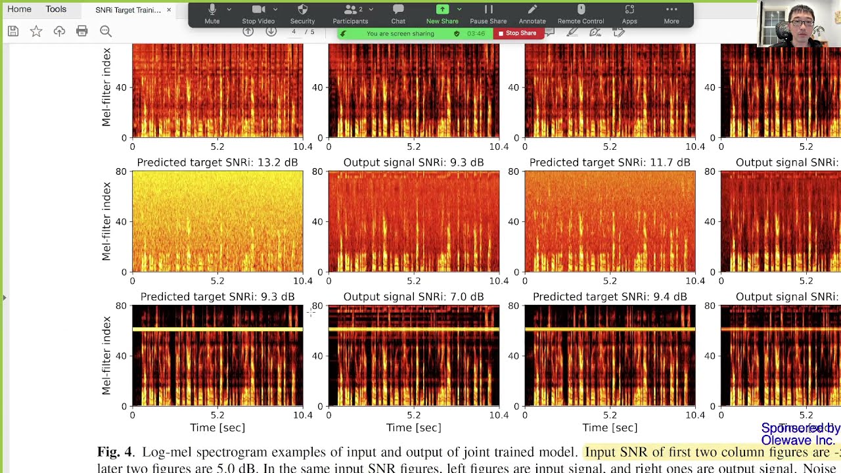This screenshot has width=841, height=473.
Task: Enable Remote Control mouse icon
Action: pyautogui.click(x=581, y=14)
